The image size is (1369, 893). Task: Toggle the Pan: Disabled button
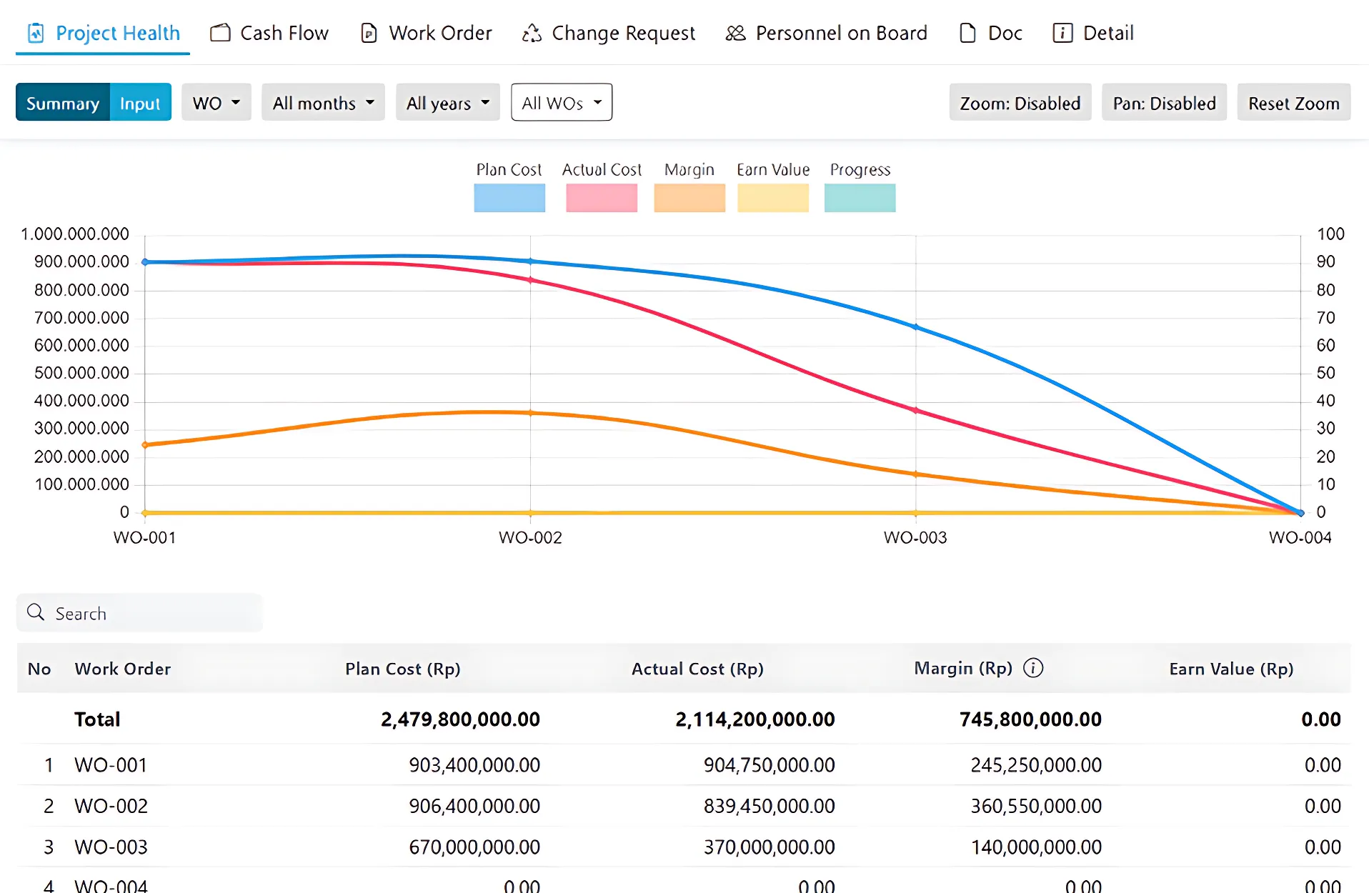1163,103
